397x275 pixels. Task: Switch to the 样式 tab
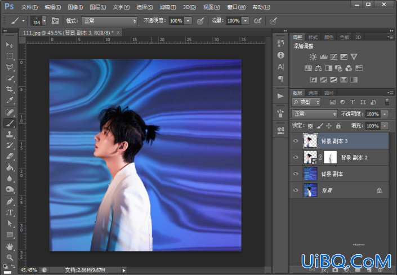coord(313,37)
